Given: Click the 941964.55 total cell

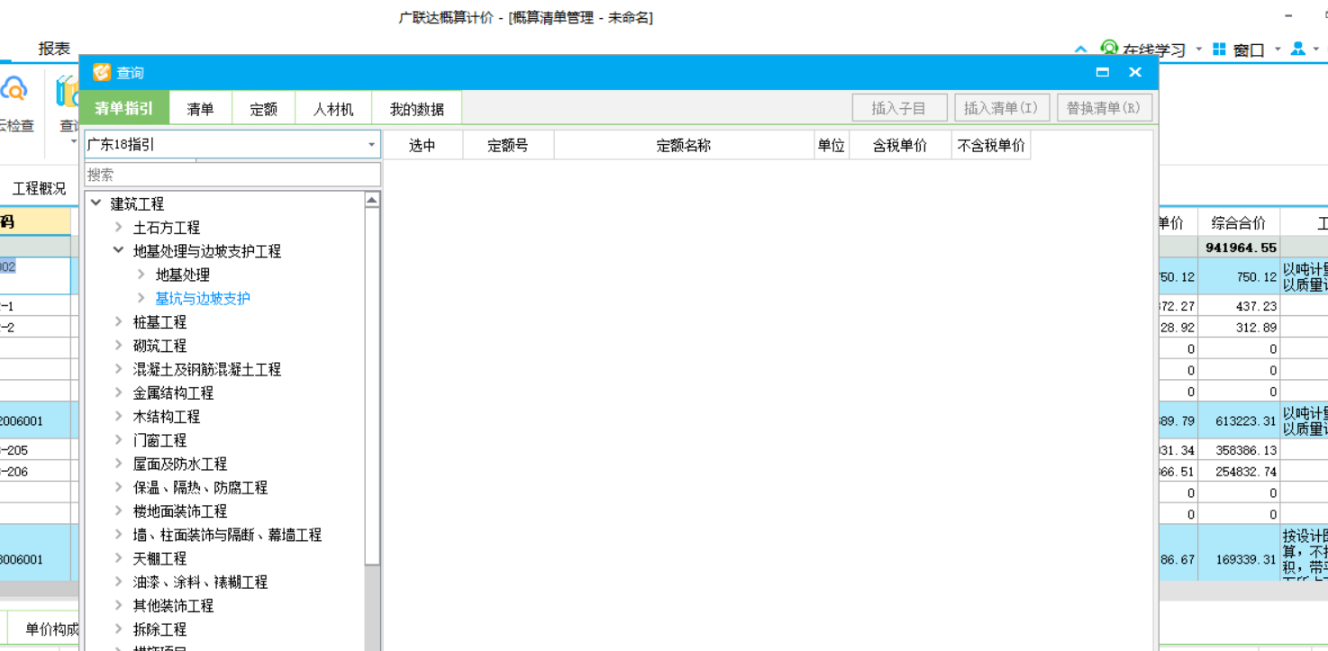Looking at the screenshot, I should pos(1240,248).
